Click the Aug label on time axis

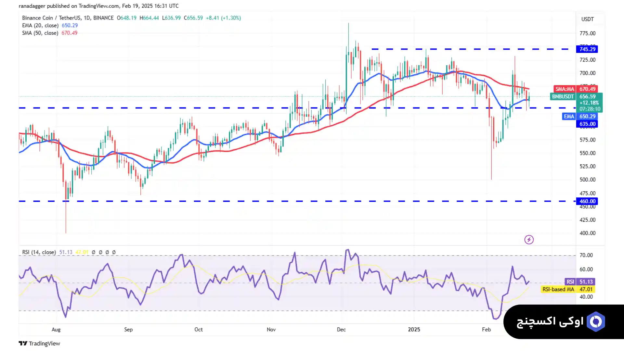[56, 329]
